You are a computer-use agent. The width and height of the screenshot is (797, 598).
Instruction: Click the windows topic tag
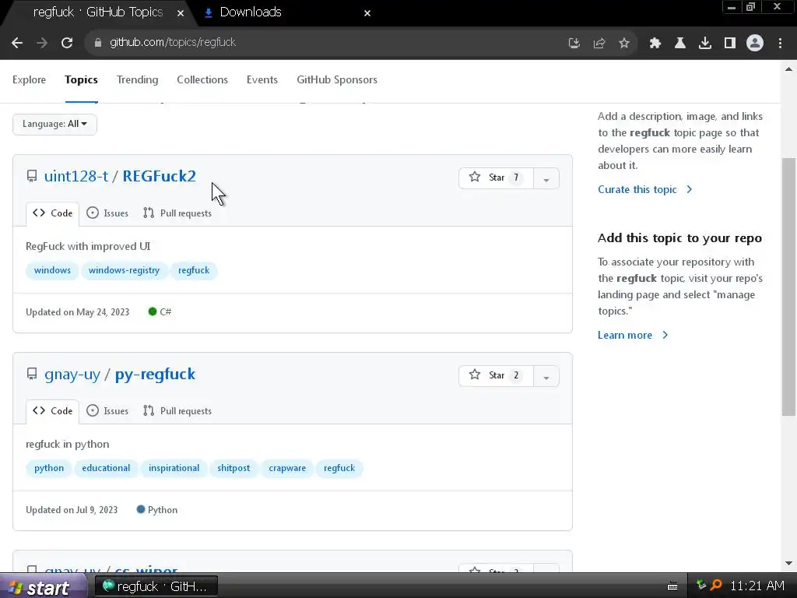pos(52,270)
